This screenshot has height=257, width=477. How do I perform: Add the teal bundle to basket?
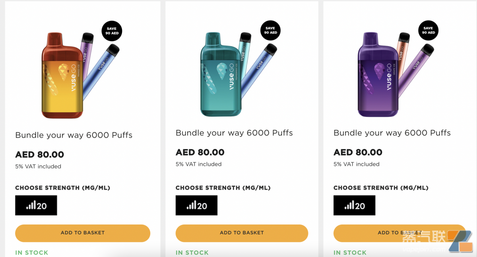pyautogui.click(x=242, y=233)
